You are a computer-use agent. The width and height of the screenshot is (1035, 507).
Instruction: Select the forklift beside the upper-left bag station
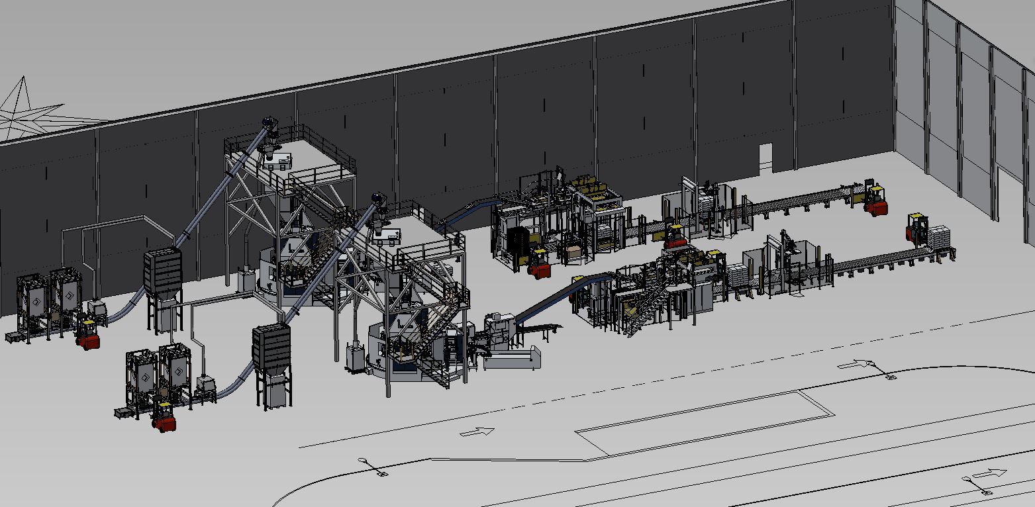pos(87,334)
